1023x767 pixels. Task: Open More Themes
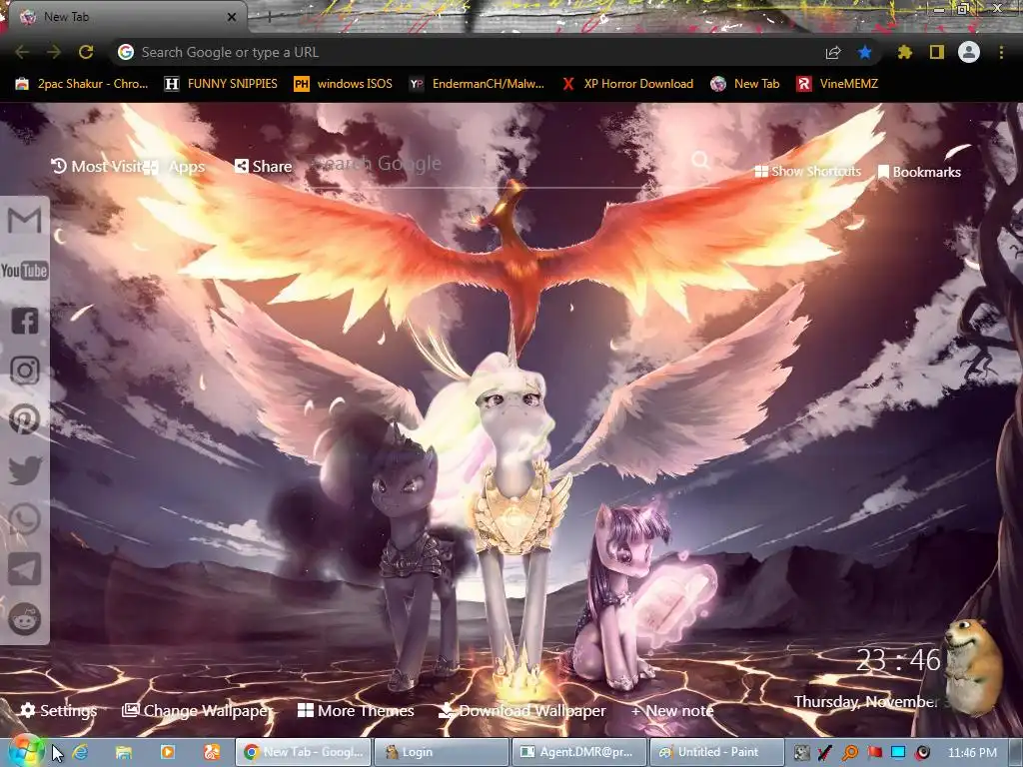click(356, 710)
